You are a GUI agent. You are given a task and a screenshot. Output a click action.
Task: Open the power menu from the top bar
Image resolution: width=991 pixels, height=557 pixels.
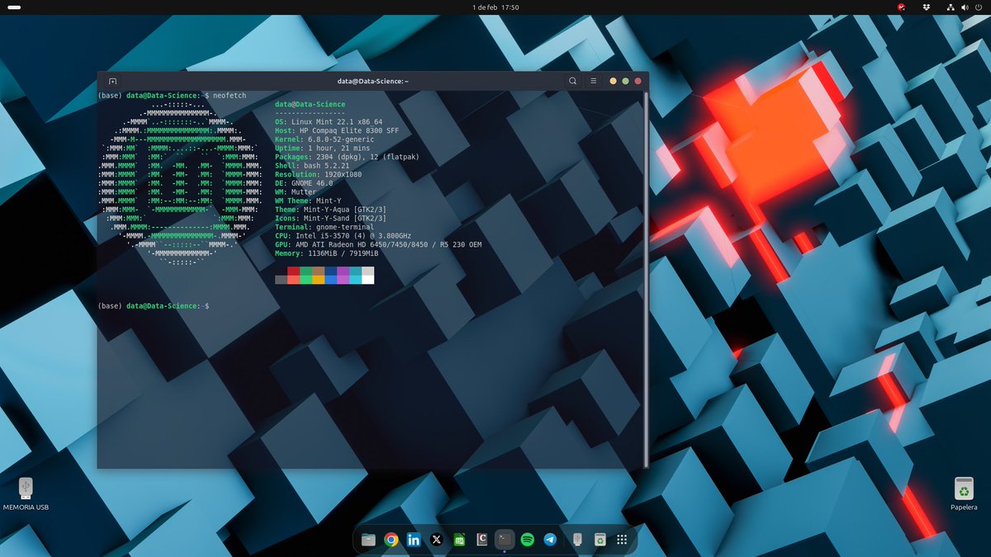(978, 7)
